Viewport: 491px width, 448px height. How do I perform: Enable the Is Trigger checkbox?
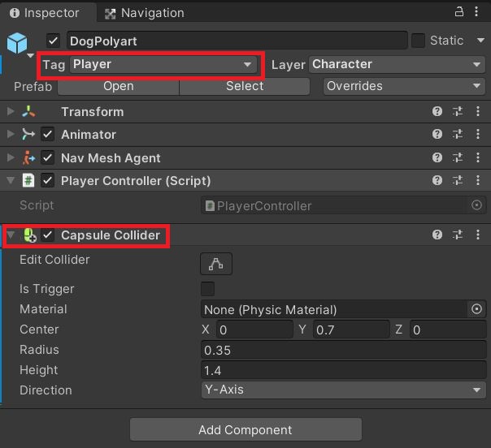(207, 289)
